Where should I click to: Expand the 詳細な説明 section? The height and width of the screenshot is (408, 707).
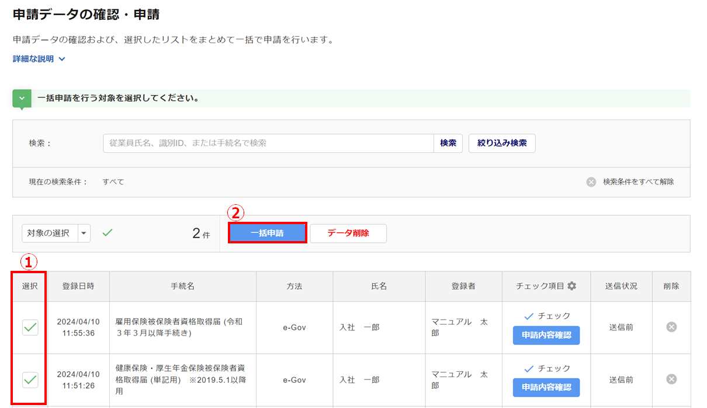[x=39, y=59]
